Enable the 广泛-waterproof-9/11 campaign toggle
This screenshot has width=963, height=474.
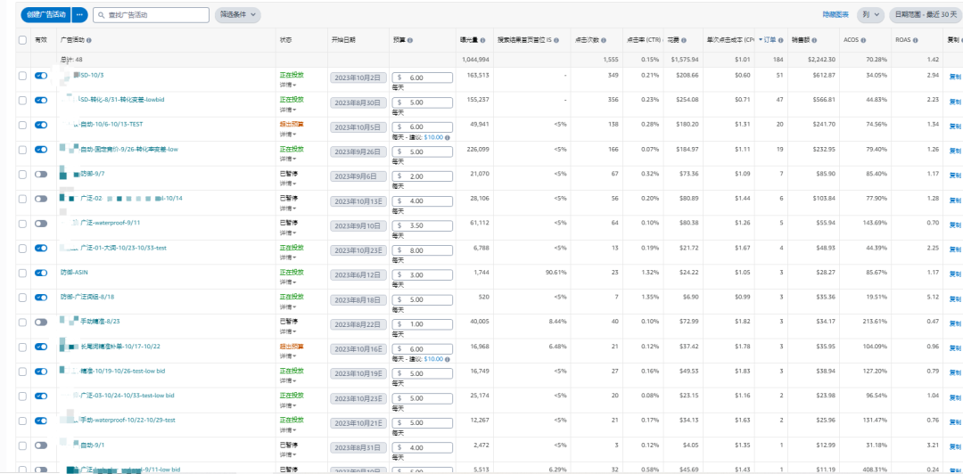point(41,224)
